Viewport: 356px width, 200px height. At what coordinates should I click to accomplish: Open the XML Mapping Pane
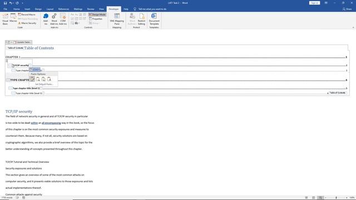click(x=117, y=19)
